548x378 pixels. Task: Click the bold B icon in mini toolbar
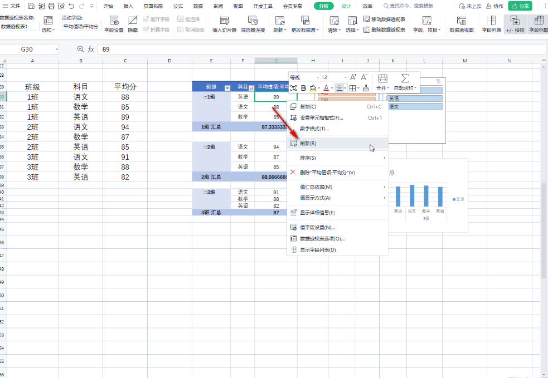[303, 88]
